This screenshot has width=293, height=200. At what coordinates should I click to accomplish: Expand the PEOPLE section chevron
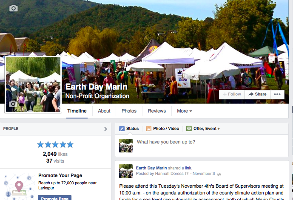coord(105,129)
